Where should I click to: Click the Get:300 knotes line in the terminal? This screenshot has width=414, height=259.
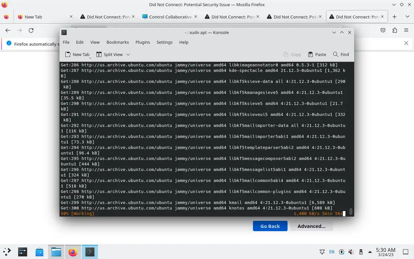tap(197, 208)
